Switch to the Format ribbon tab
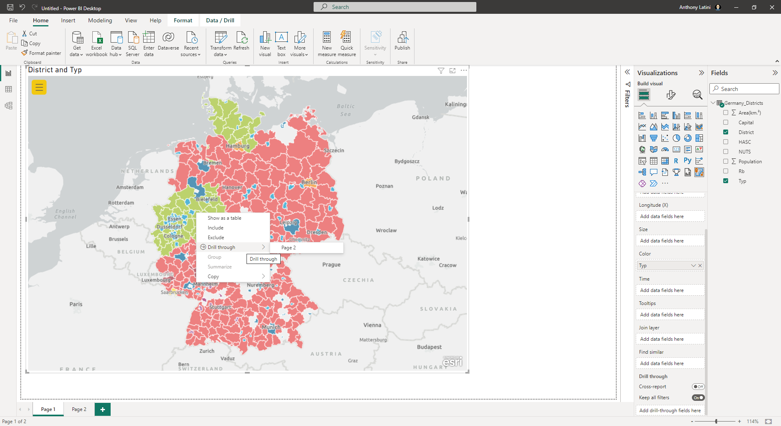 tap(183, 20)
